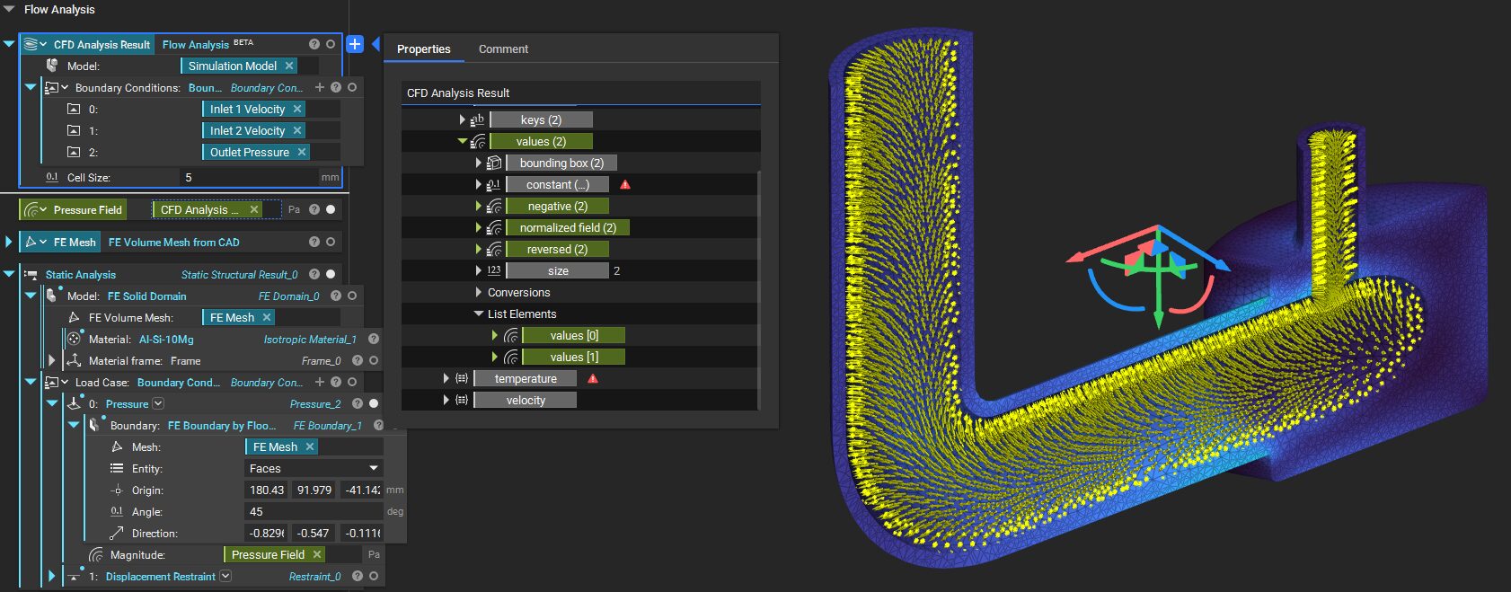This screenshot has width=1511, height=592.
Task: Remove the Simulation Model chip from Model
Action: 289,66
